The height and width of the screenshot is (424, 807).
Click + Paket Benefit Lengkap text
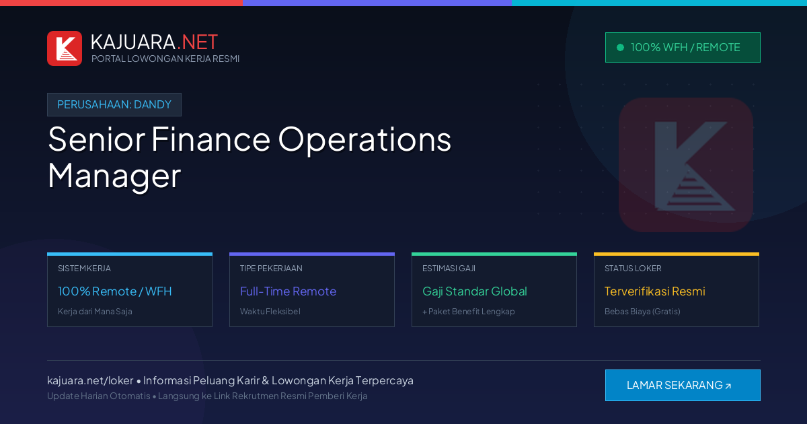469,312
